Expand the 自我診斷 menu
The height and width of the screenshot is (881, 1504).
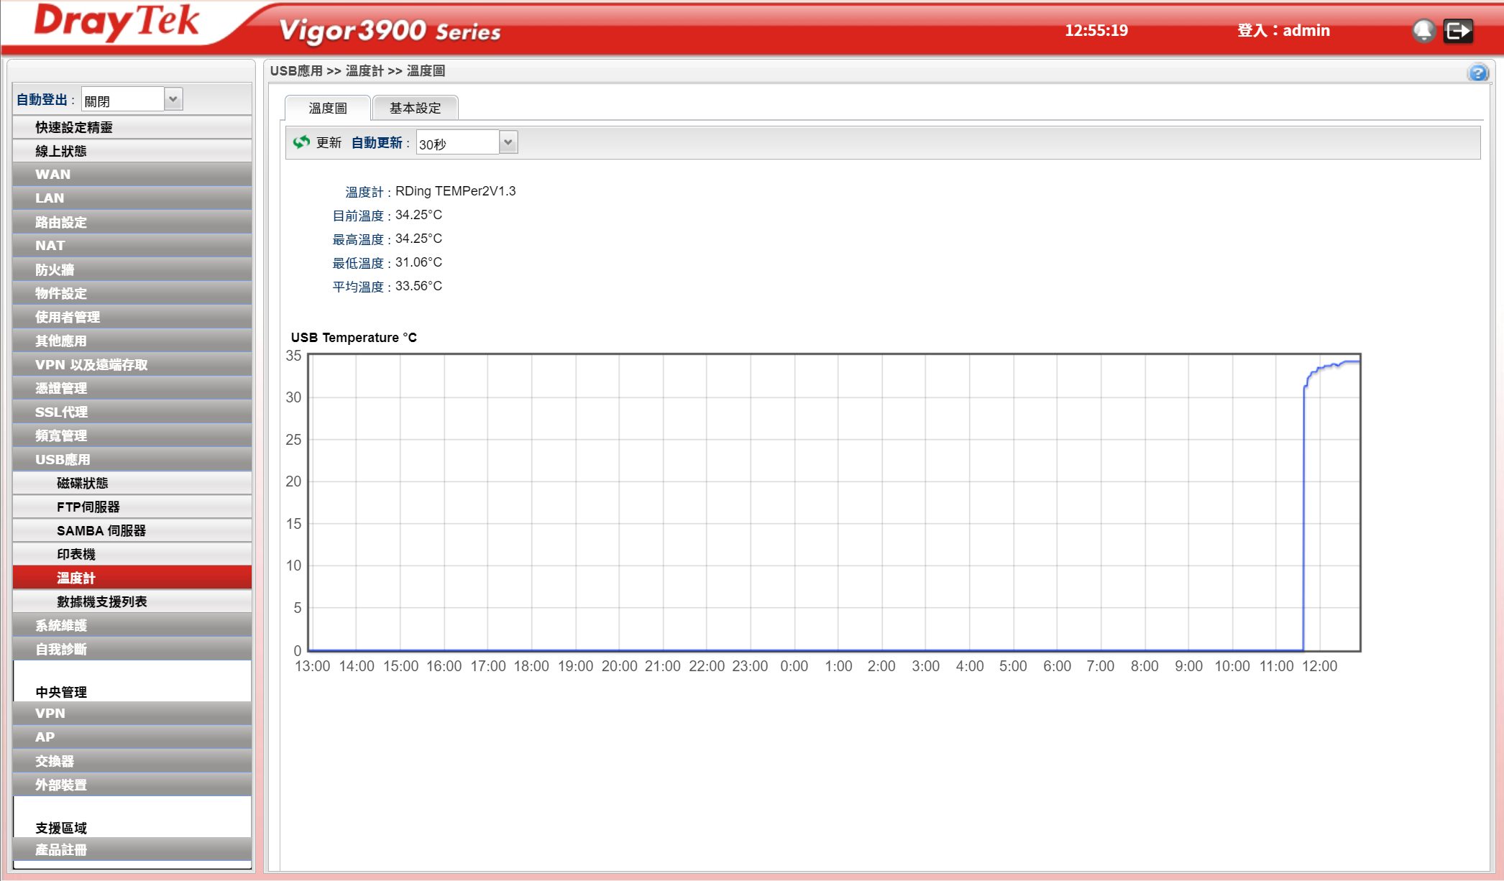pyautogui.click(x=132, y=649)
